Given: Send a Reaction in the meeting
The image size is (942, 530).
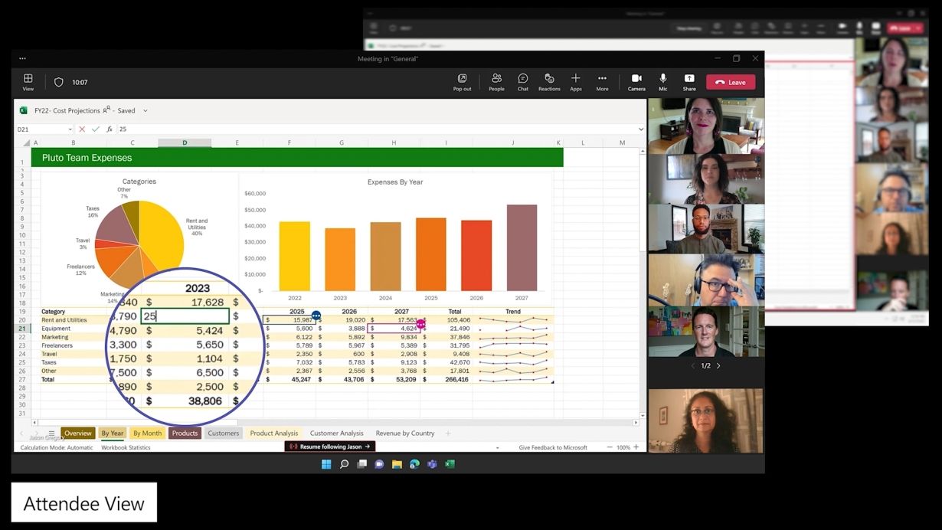Looking at the screenshot, I should [549, 80].
